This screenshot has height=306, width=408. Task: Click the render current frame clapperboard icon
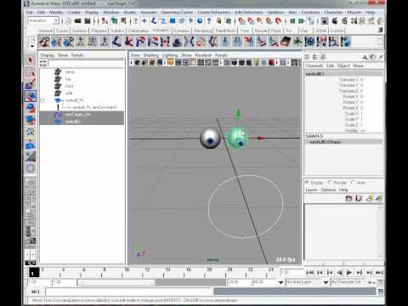[x=335, y=20]
